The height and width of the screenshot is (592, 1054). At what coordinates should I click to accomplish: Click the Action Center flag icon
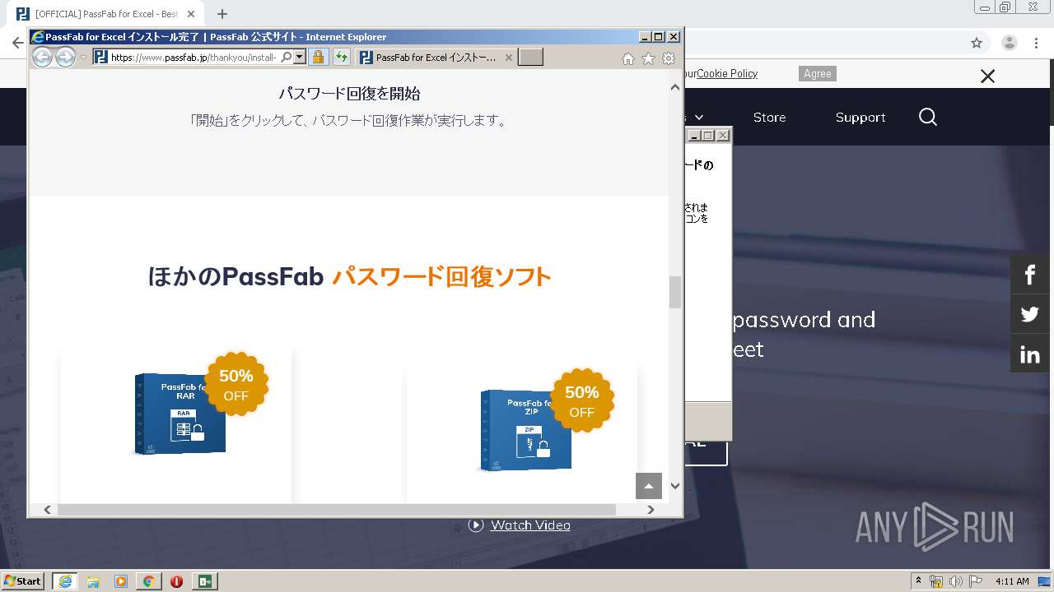tap(975, 582)
